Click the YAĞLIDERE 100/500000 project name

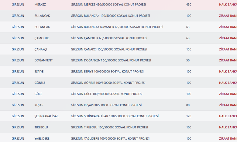coord(110,139)
